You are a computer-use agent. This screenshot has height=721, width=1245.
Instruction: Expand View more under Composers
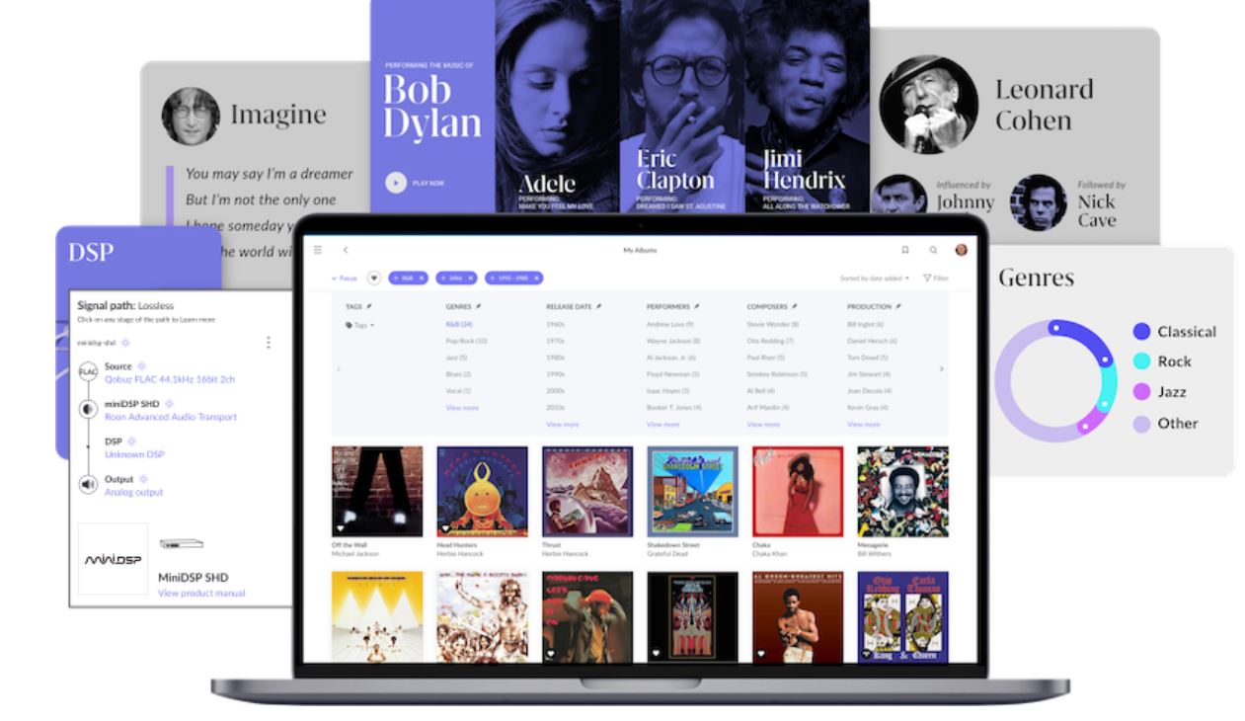click(763, 424)
